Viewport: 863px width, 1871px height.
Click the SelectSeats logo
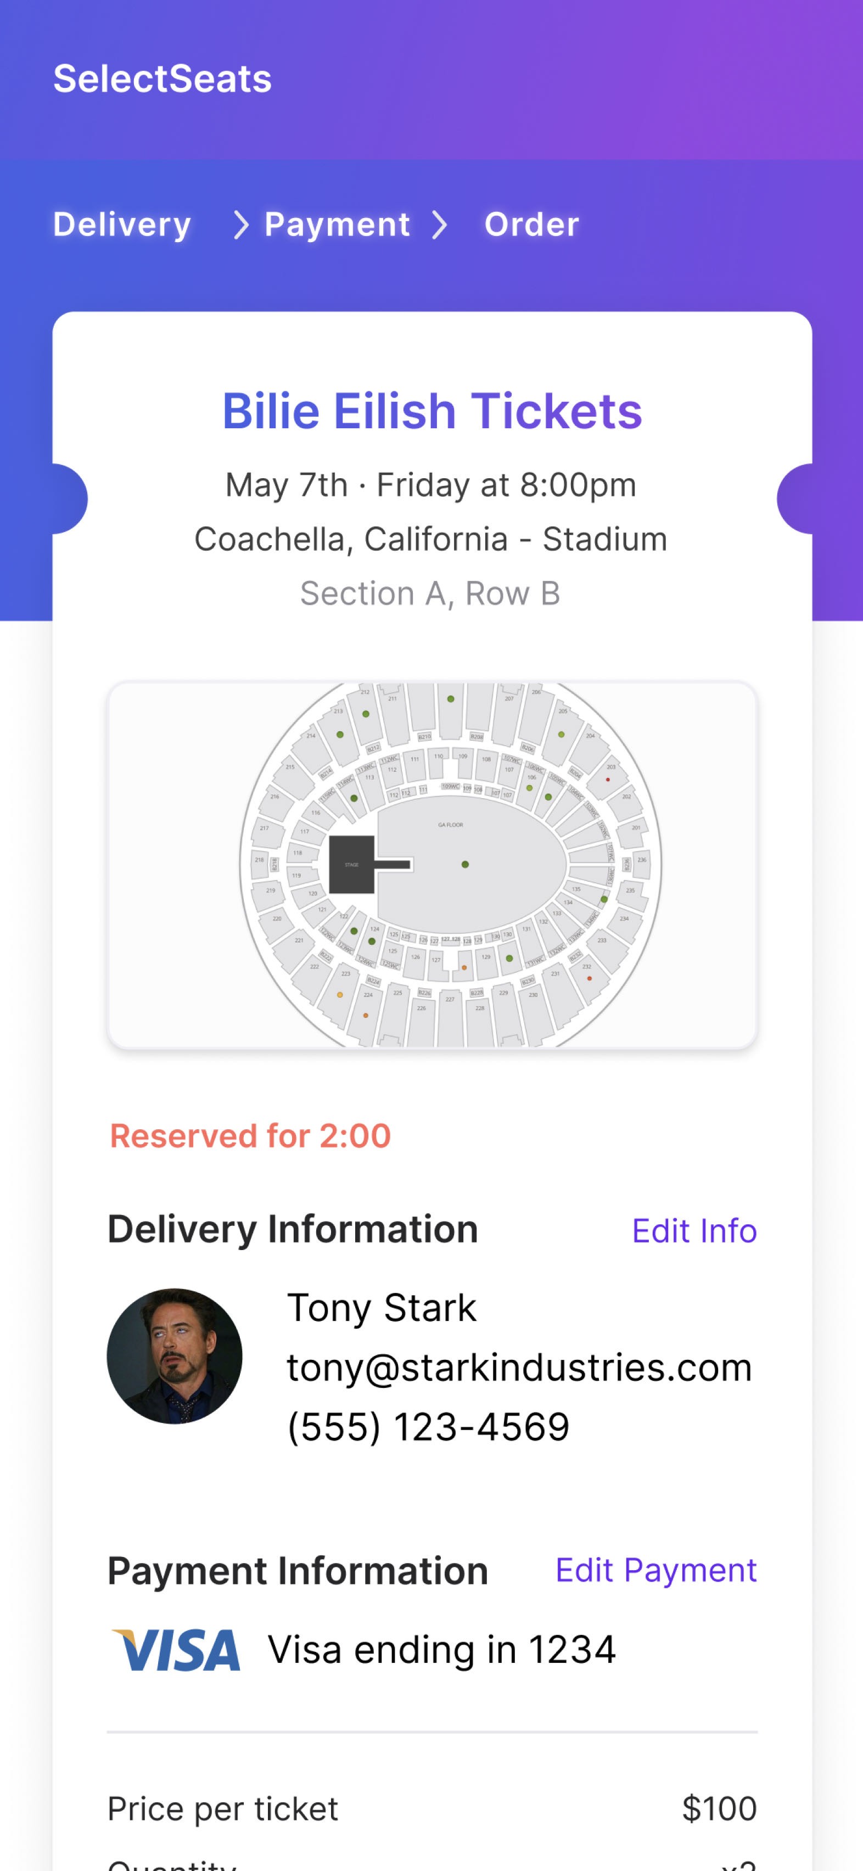tap(162, 79)
